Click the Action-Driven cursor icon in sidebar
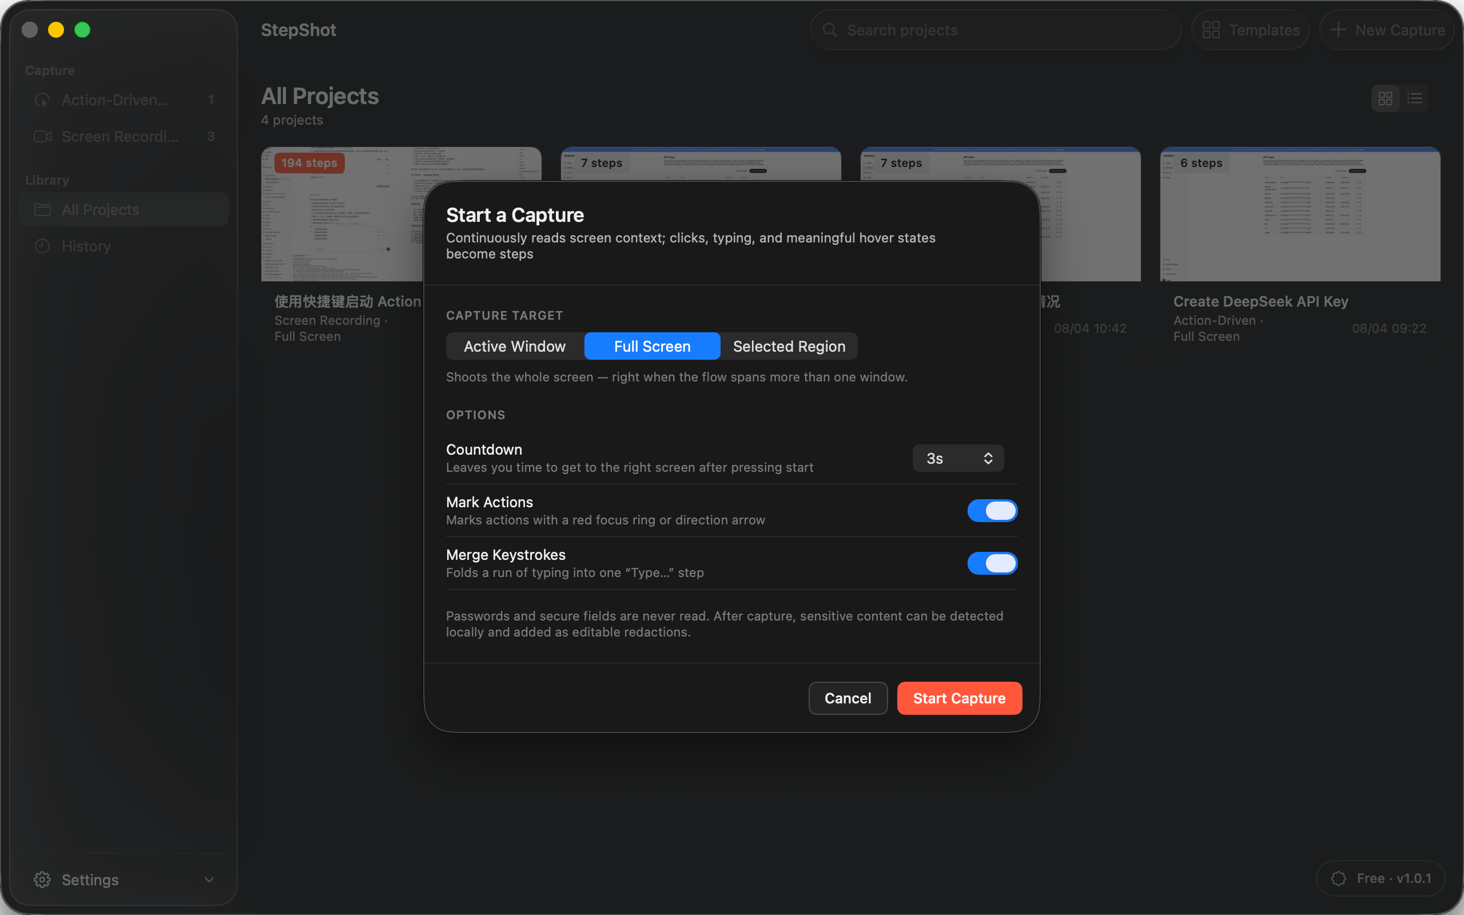 42,100
